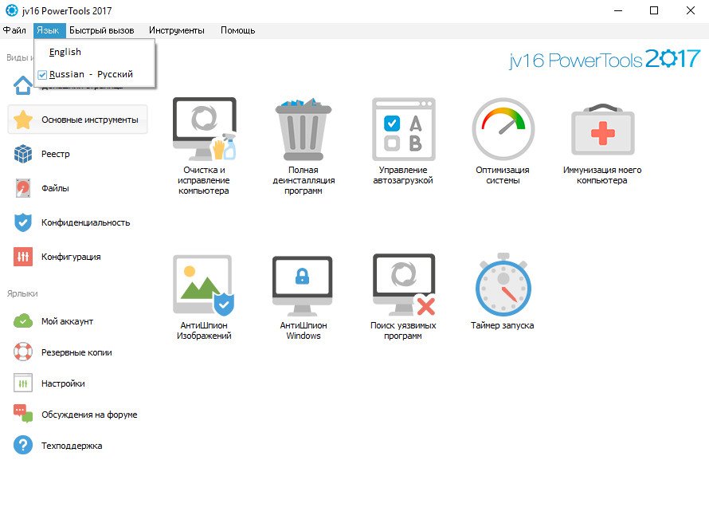Open the Настройки shortcut label
This screenshot has width=709, height=511.
pyautogui.click(x=63, y=383)
